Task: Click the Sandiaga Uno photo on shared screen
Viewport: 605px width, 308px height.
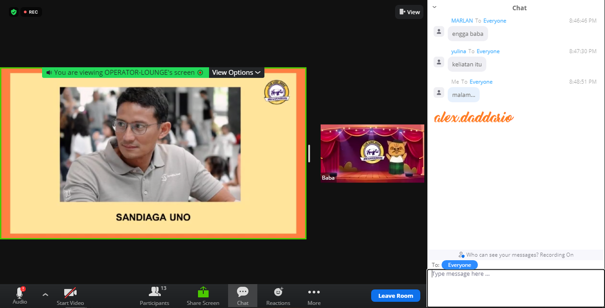Action: coord(150,145)
